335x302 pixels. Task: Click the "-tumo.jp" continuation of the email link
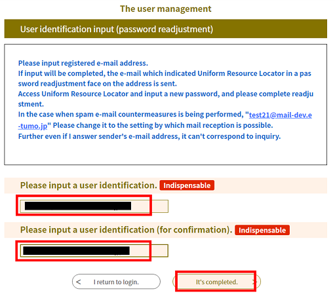33,126
